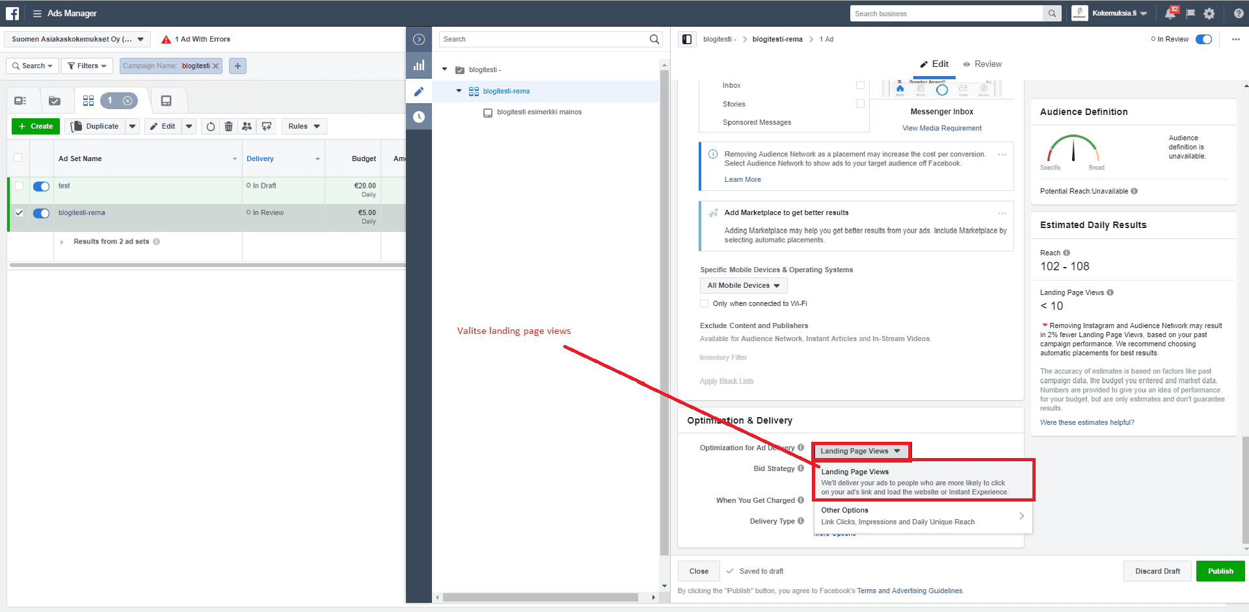Open the Suomen Asiakaskokemukset Oy account dropdown
This screenshot has width=1249, height=612.
click(x=77, y=40)
